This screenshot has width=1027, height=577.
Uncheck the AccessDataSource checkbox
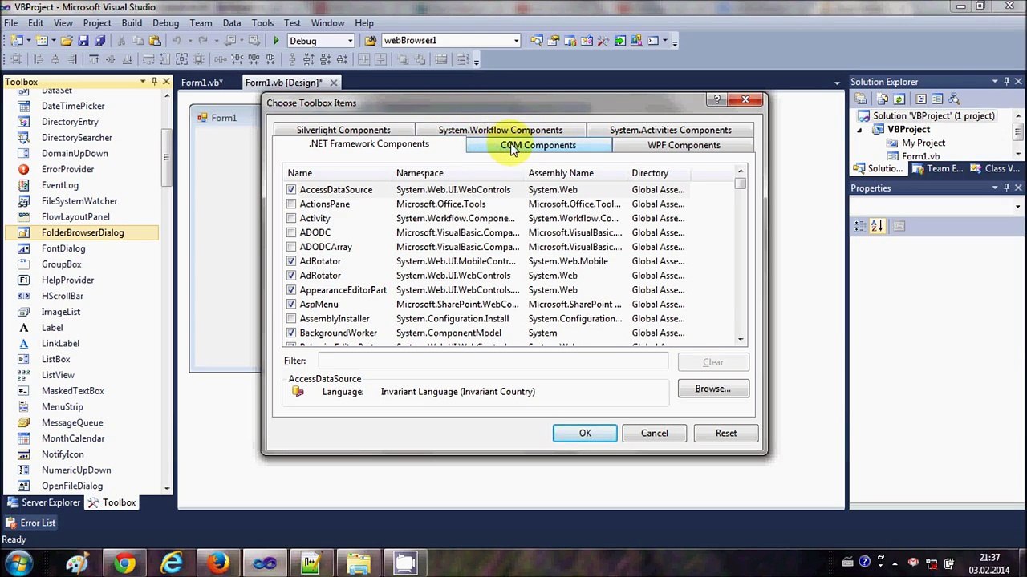291,190
